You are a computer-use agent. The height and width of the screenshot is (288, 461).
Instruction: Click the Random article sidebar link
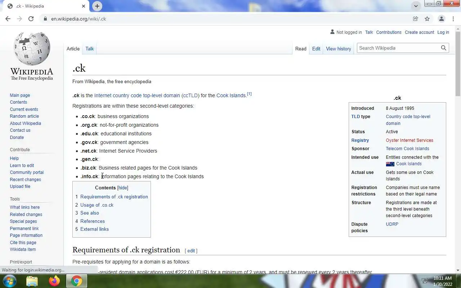[x=24, y=116]
